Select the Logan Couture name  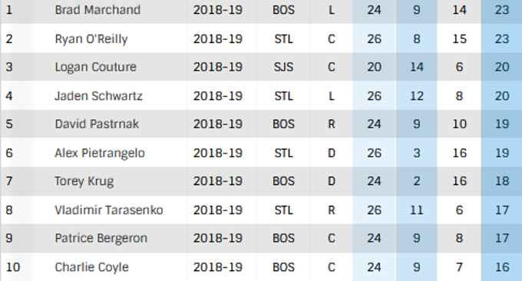tap(95, 67)
